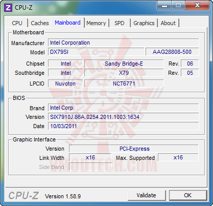Switch to the CPU tab
The width and height of the screenshot is (213, 206).
[x=17, y=23]
